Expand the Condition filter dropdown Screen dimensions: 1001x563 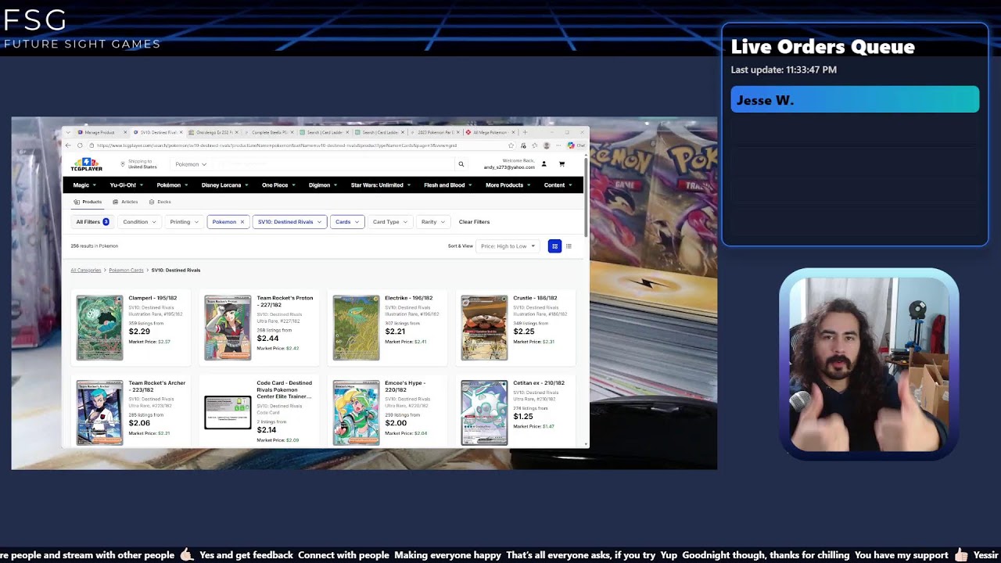click(x=139, y=222)
